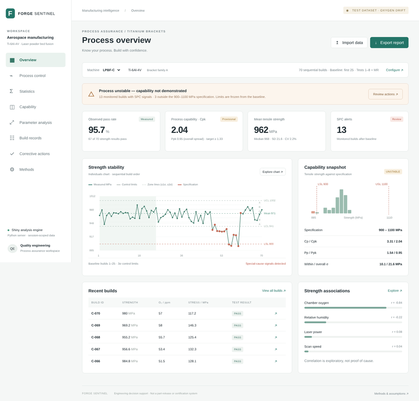The width and height of the screenshot is (419, 401).
Task: Click the UNSTABLE badge in Capability snapshot
Action: point(393,172)
